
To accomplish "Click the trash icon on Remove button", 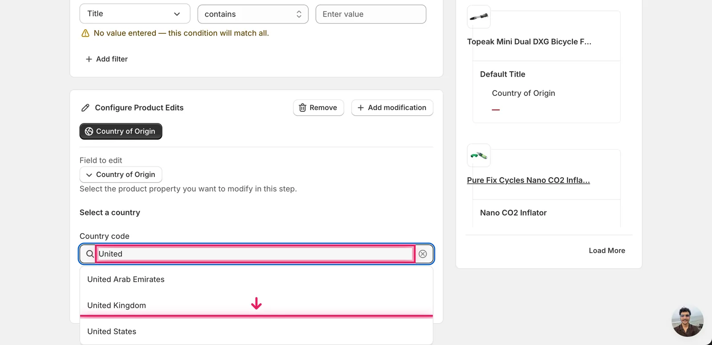I will [303, 108].
